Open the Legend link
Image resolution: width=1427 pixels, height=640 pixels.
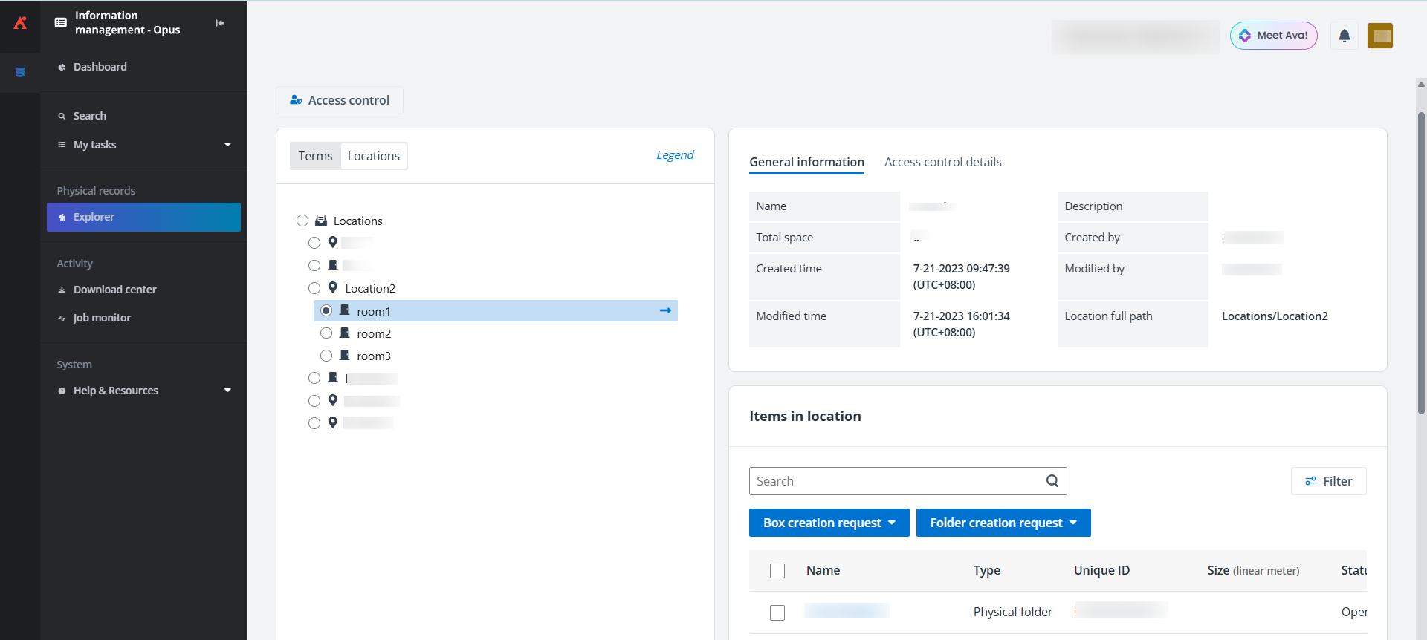point(675,154)
